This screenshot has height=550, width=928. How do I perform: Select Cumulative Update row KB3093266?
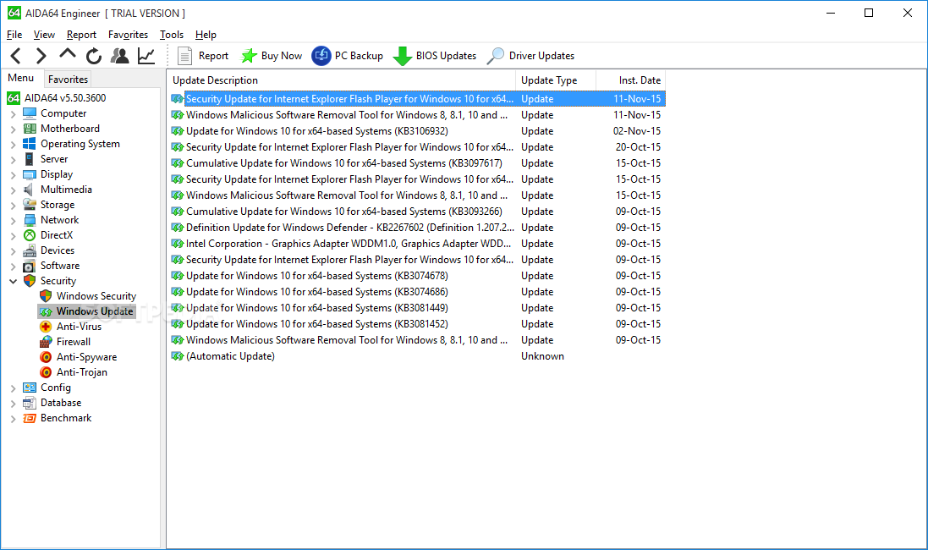417,212
